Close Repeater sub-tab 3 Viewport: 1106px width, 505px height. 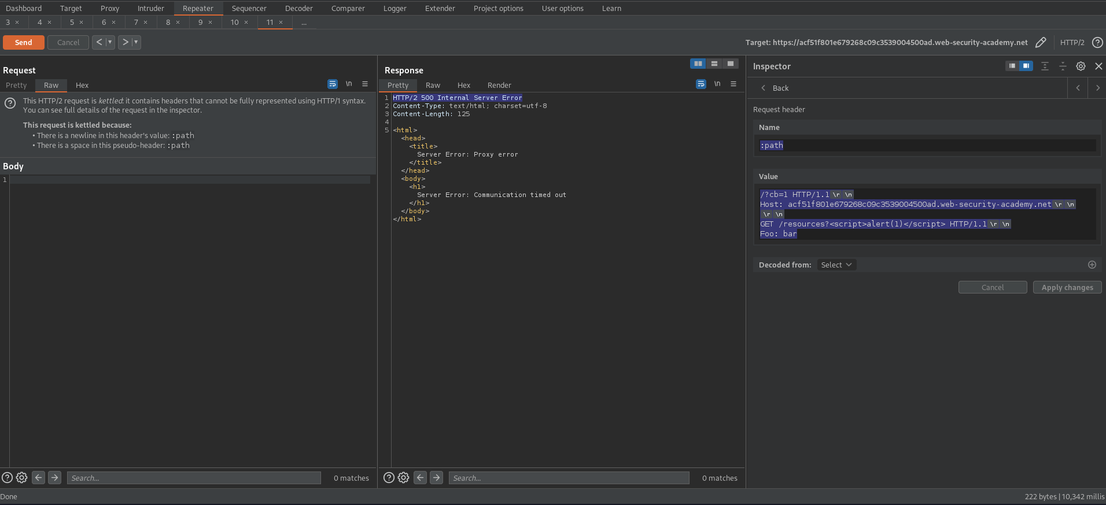pos(17,23)
